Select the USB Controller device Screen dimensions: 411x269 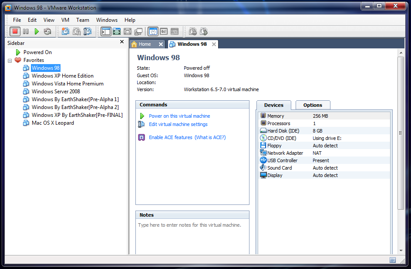tap(324, 160)
